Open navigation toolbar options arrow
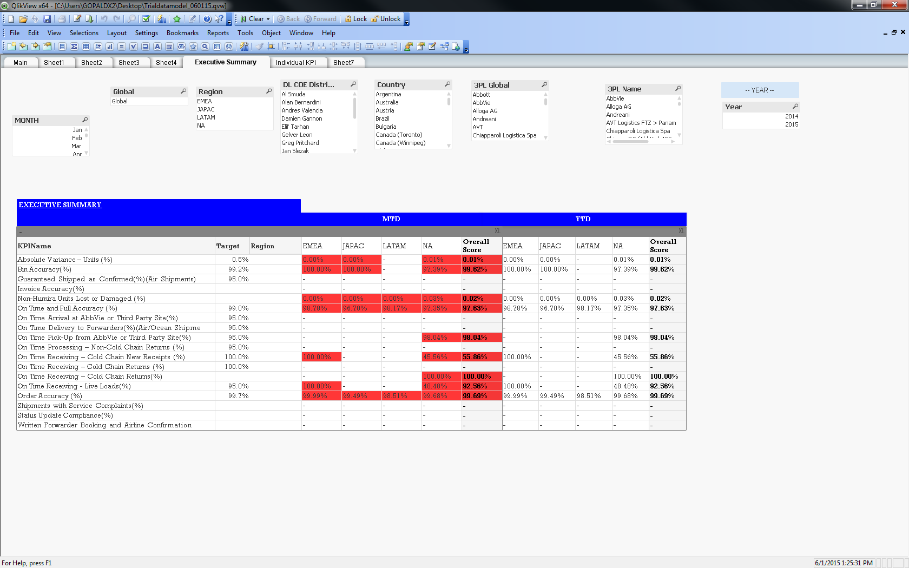 point(407,20)
